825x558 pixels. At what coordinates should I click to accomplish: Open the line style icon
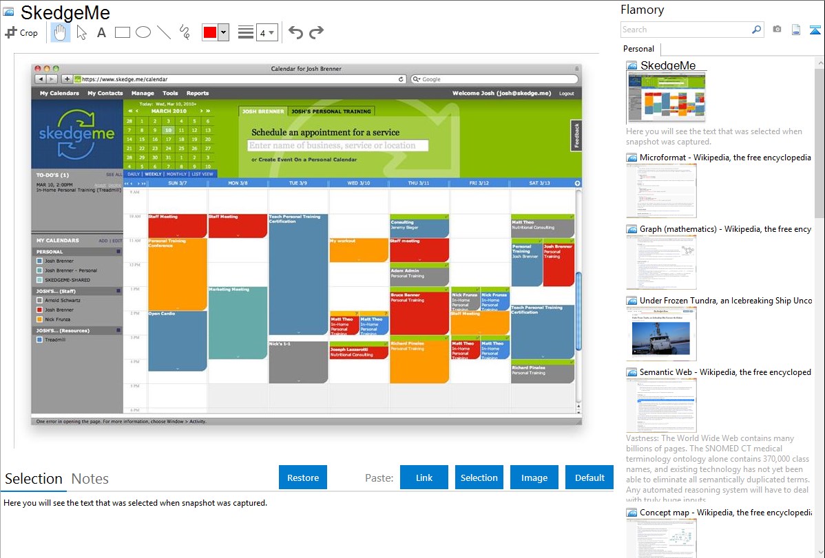(245, 32)
